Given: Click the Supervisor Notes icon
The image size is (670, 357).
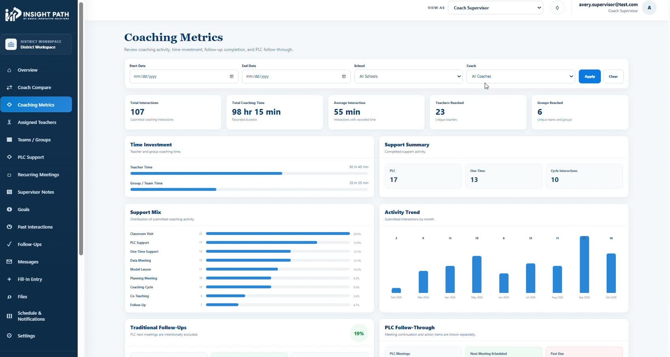Looking at the screenshot, I should (9, 192).
